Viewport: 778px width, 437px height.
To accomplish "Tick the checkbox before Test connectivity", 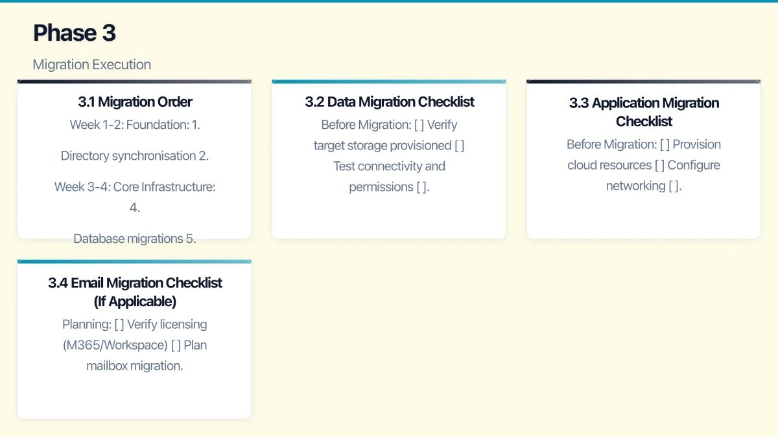I will [x=459, y=146].
